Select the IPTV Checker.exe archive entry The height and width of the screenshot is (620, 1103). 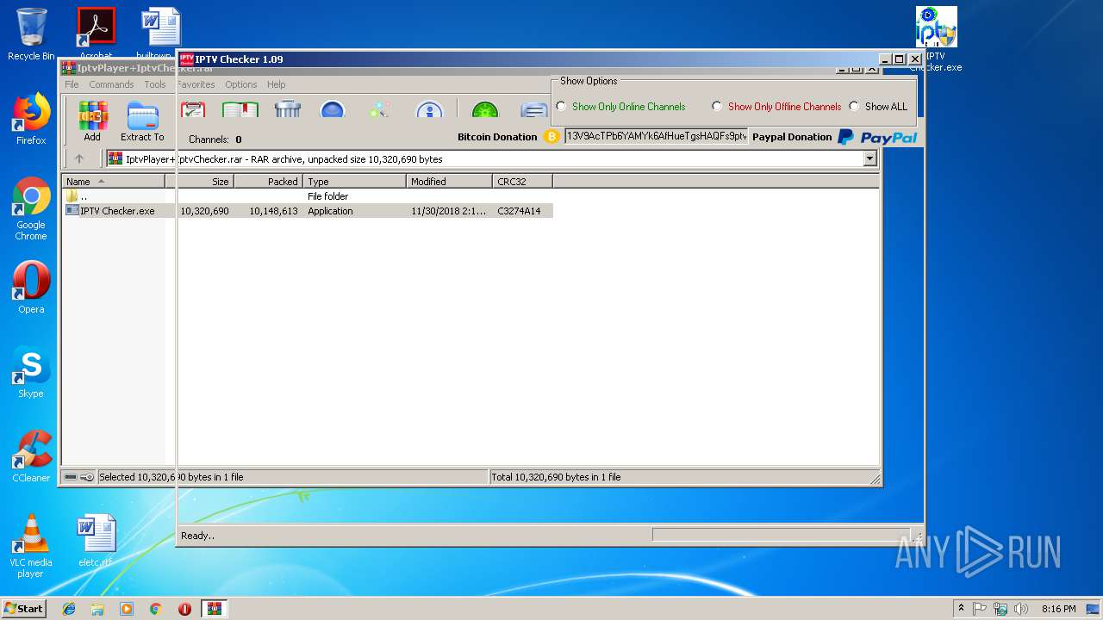[x=308, y=211]
